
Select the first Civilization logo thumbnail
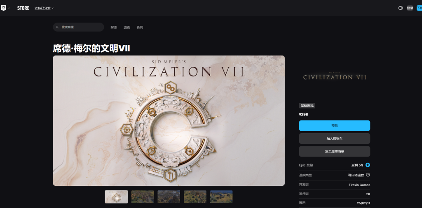coord(116,197)
